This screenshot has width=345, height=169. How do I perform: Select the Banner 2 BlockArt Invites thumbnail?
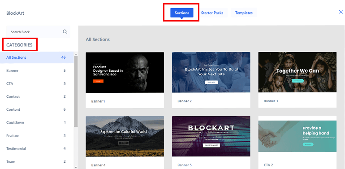(x=211, y=73)
